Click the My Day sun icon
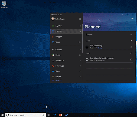 [53, 26]
